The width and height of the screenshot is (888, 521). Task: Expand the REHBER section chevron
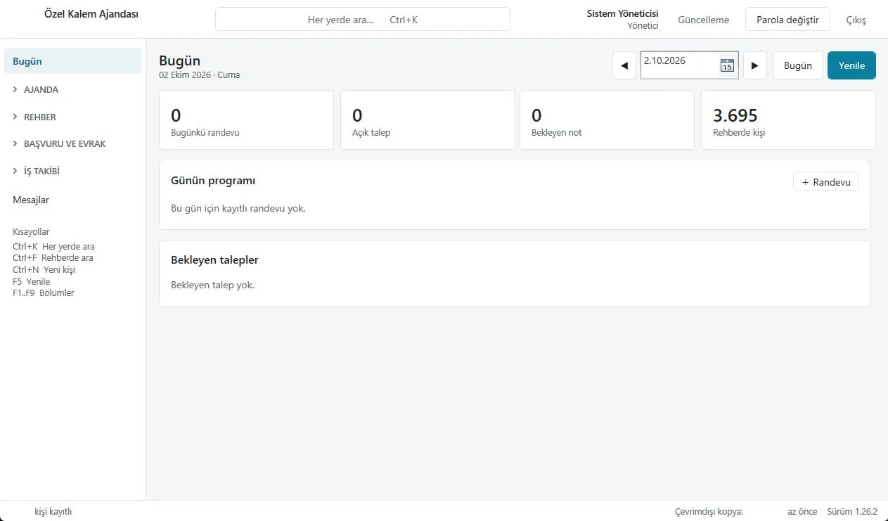pos(15,117)
